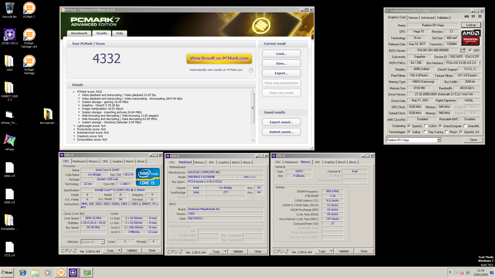Open the Advanced tab in GPU-Z
This screenshot has width=495, height=278.
coord(427,18)
